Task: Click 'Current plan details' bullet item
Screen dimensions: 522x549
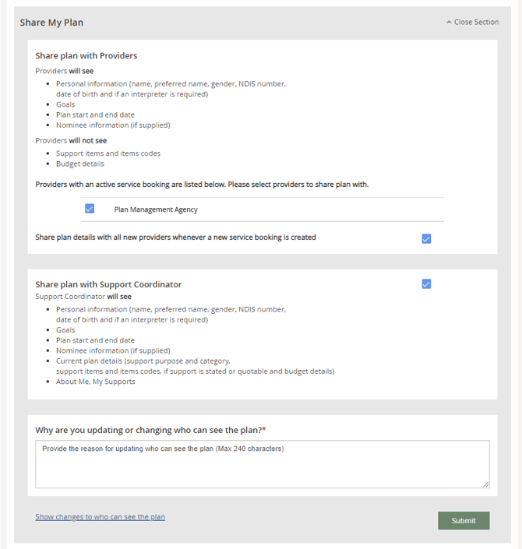Action: [195, 366]
